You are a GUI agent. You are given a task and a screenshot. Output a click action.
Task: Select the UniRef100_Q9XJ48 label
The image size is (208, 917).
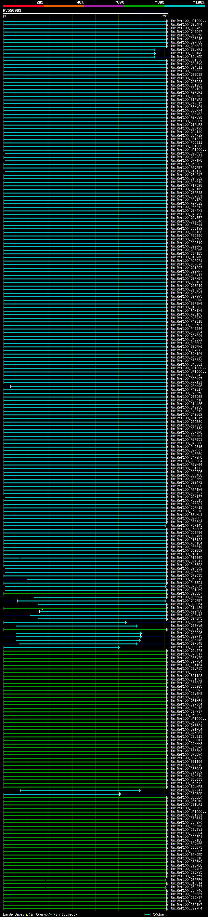(x=187, y=643)
